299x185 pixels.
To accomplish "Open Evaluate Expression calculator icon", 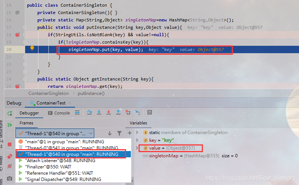I will click(150, 112).
